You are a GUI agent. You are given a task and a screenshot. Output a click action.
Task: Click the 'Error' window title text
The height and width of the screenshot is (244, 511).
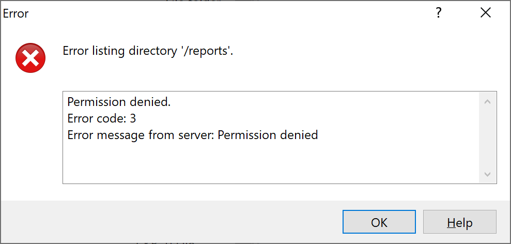point(16,13)
